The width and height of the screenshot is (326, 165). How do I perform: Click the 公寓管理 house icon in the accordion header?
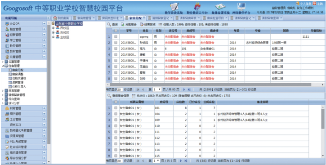[7, 57]
